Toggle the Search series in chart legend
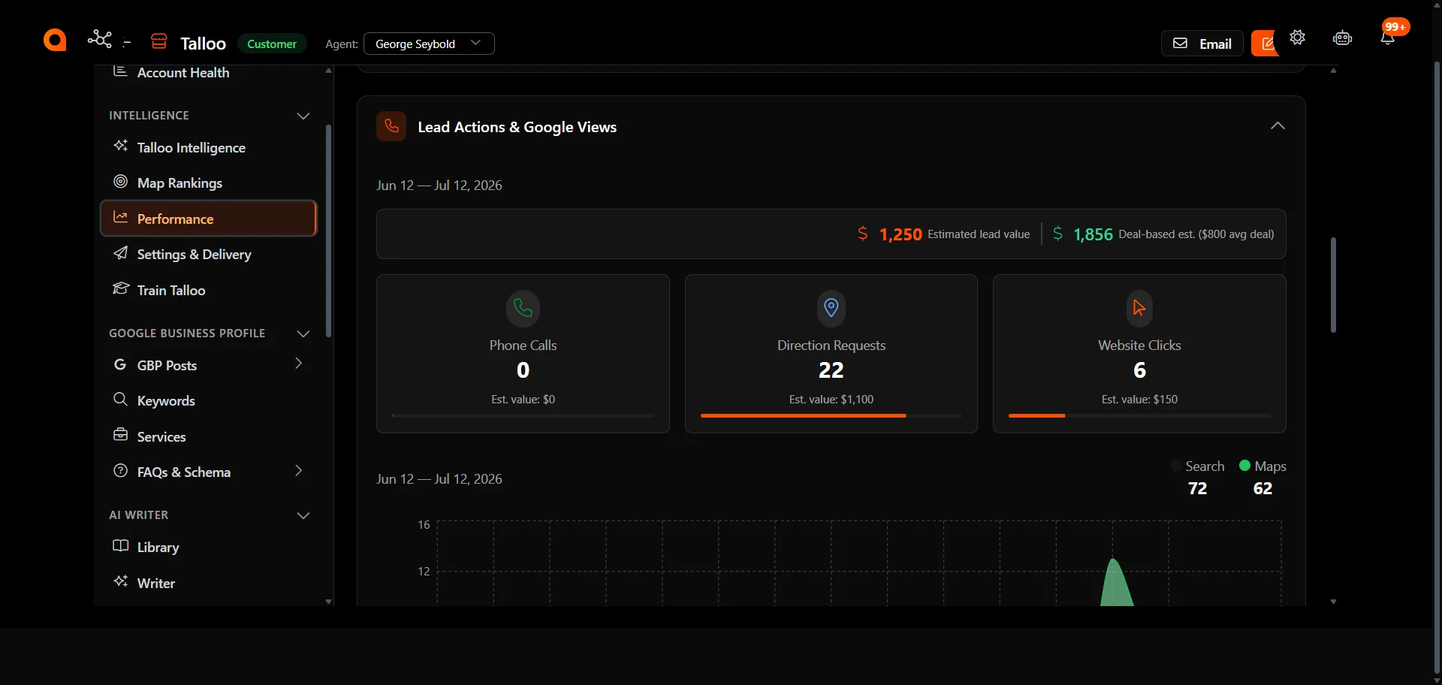The width and height of the screenshot is (1442, 685). pyautogui.click(x=1198, y=466)
